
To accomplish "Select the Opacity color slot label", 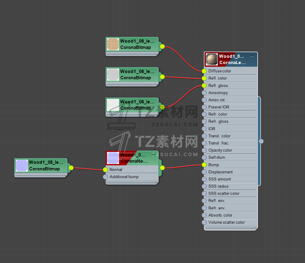I will coord(220,150).
